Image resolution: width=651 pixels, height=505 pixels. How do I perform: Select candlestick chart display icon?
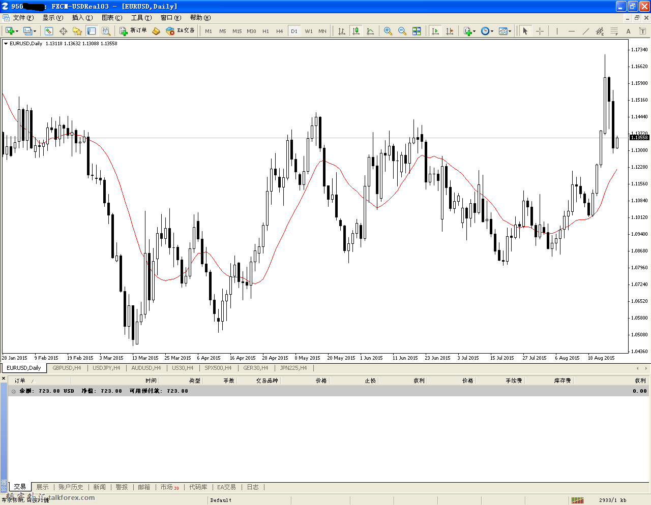(356, 31)
